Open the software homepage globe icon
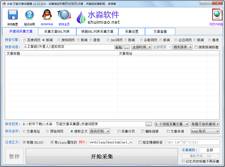The width and height of the screenshot is (225, 167). (64, 15)
